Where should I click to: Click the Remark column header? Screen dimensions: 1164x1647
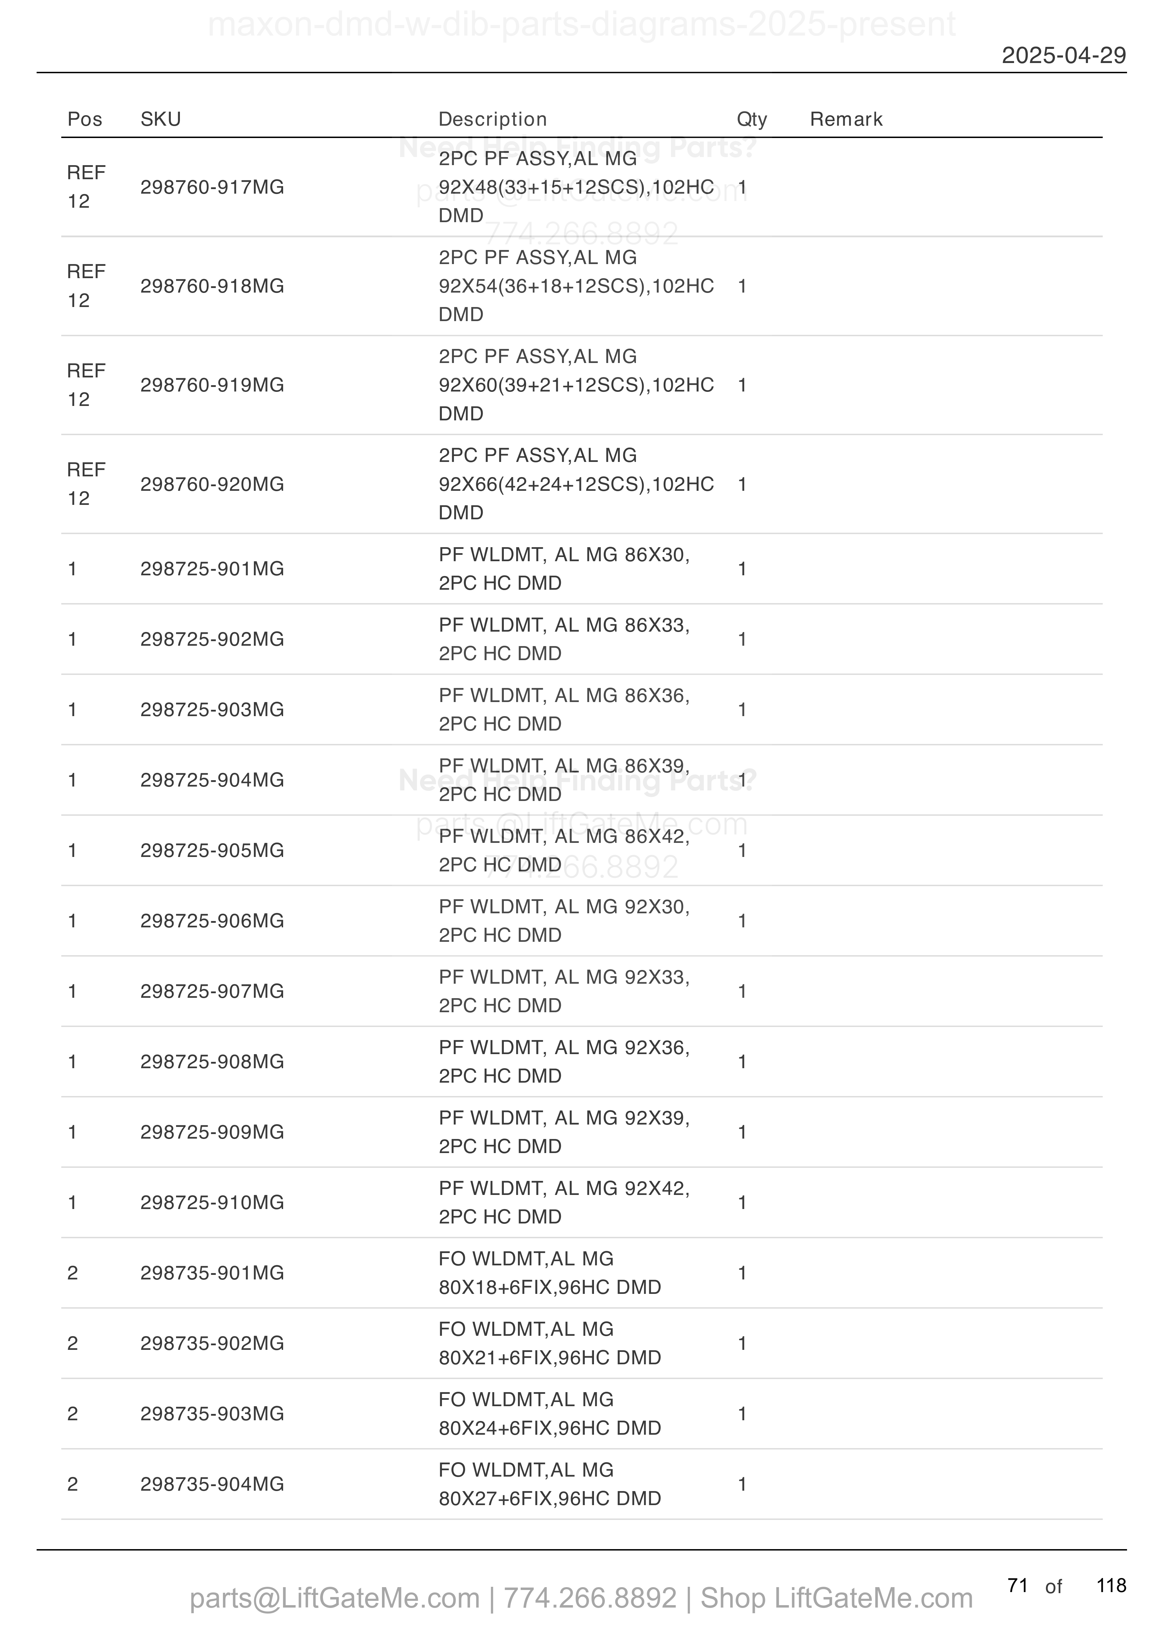coord(846,119)
